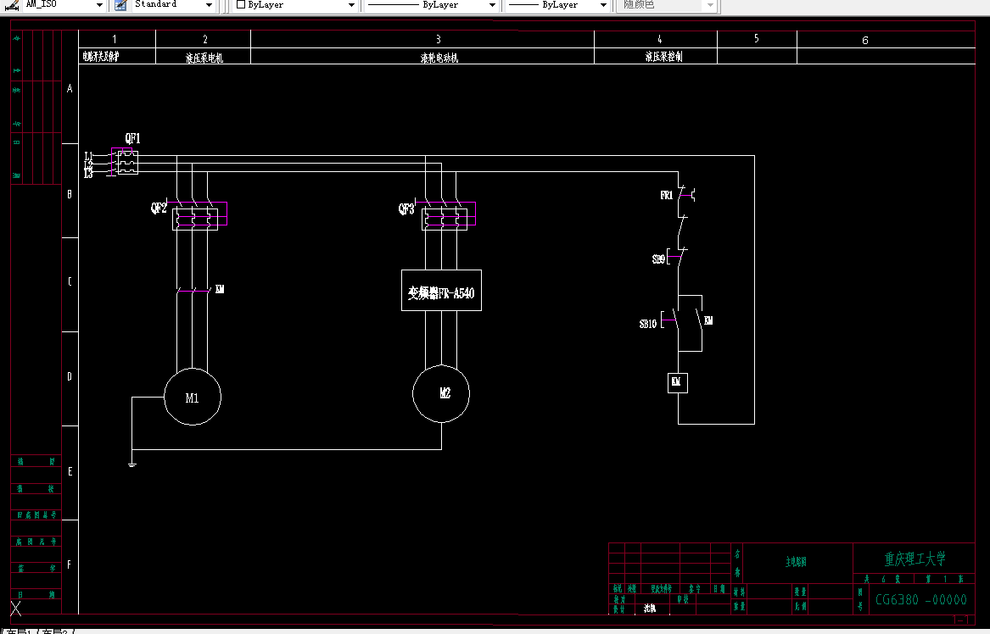Open the linetype ByLayer dropdown
Screen dimensions: 990x634
coord(492,5)
